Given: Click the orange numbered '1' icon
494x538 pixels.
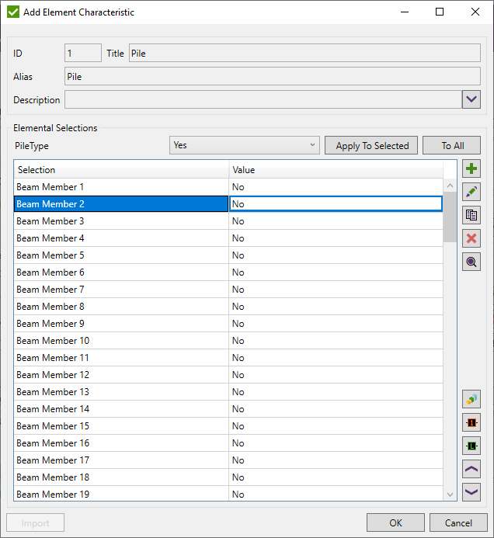Looking at the screenshot, I should pos(471,422).
